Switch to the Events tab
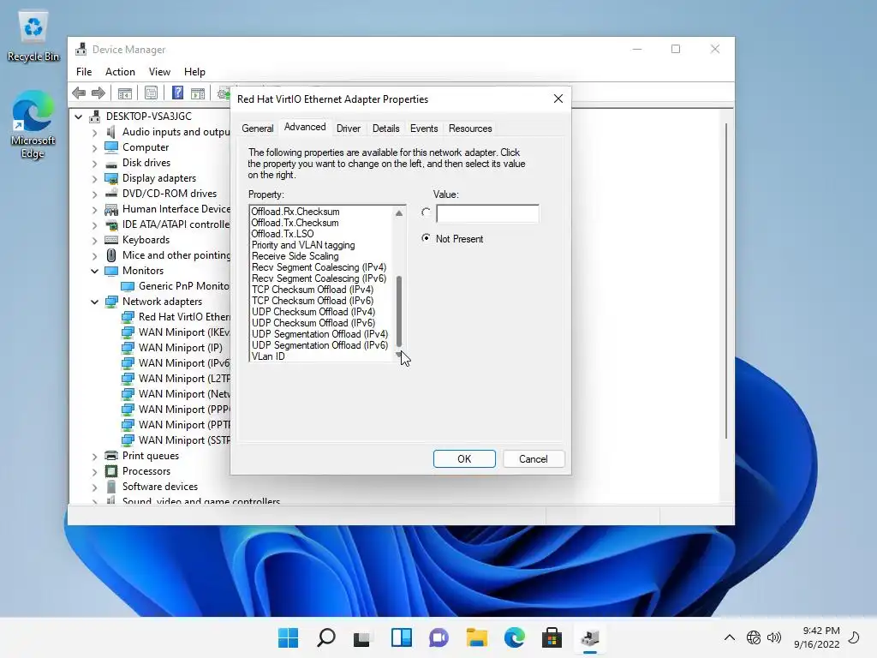This screenshot has height=658, width=877. tap(424, 129)
